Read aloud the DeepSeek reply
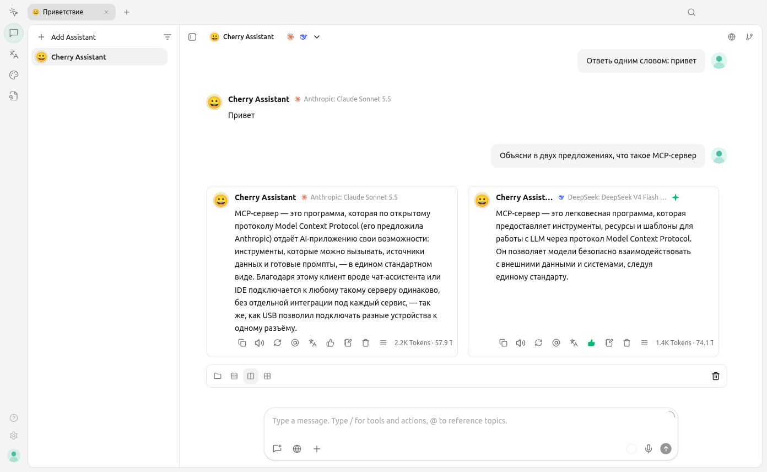Image resolution: width=767 pixels, height=472 pixels. tap(521, 343)
